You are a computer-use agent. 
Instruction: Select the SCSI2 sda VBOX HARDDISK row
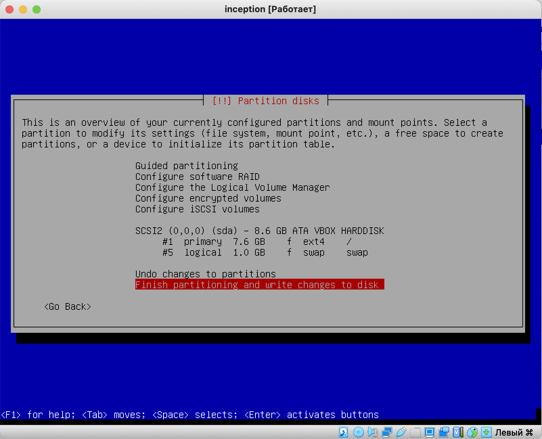[259, 231]
